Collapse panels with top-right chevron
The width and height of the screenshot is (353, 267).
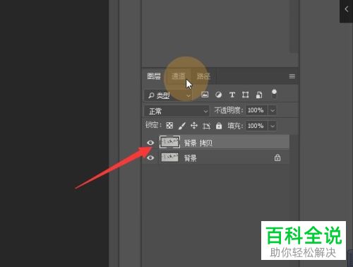coord(347,9)
